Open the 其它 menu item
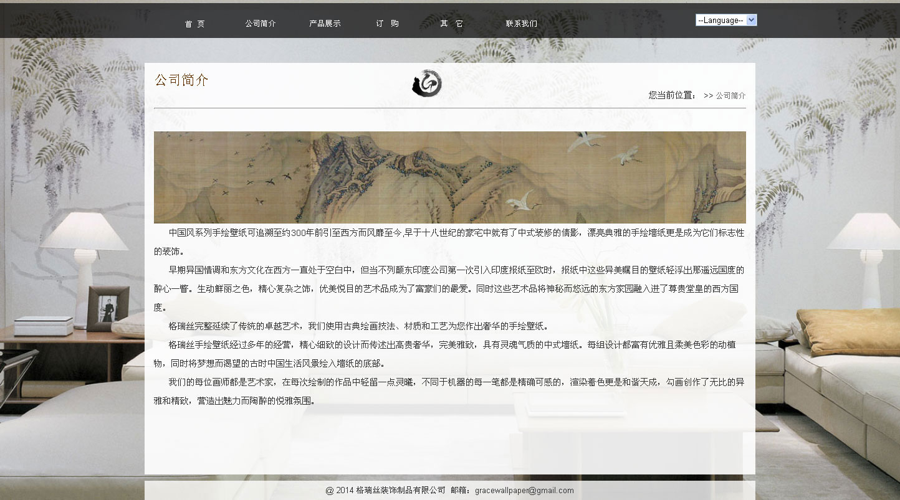900x500 pixels. pos(451,24)
